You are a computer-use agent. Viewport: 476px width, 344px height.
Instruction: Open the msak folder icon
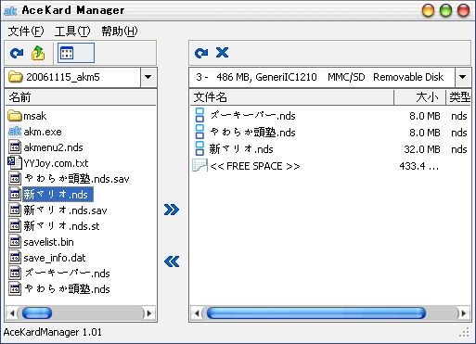15,116
